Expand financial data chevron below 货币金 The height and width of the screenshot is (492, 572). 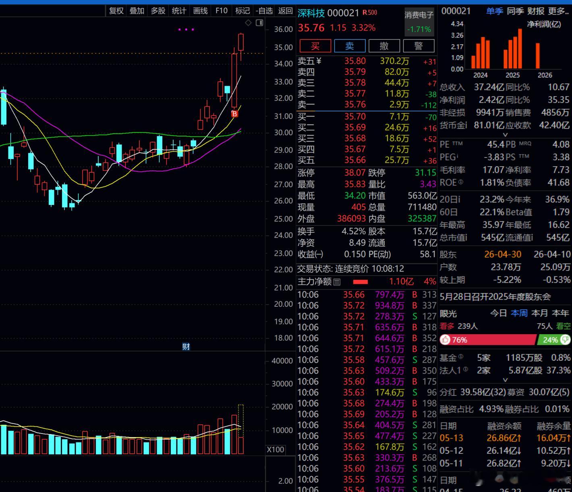[x=506, y=135]
